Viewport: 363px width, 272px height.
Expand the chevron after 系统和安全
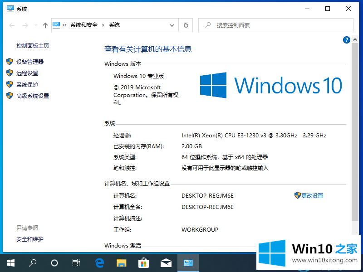[103, 25]
